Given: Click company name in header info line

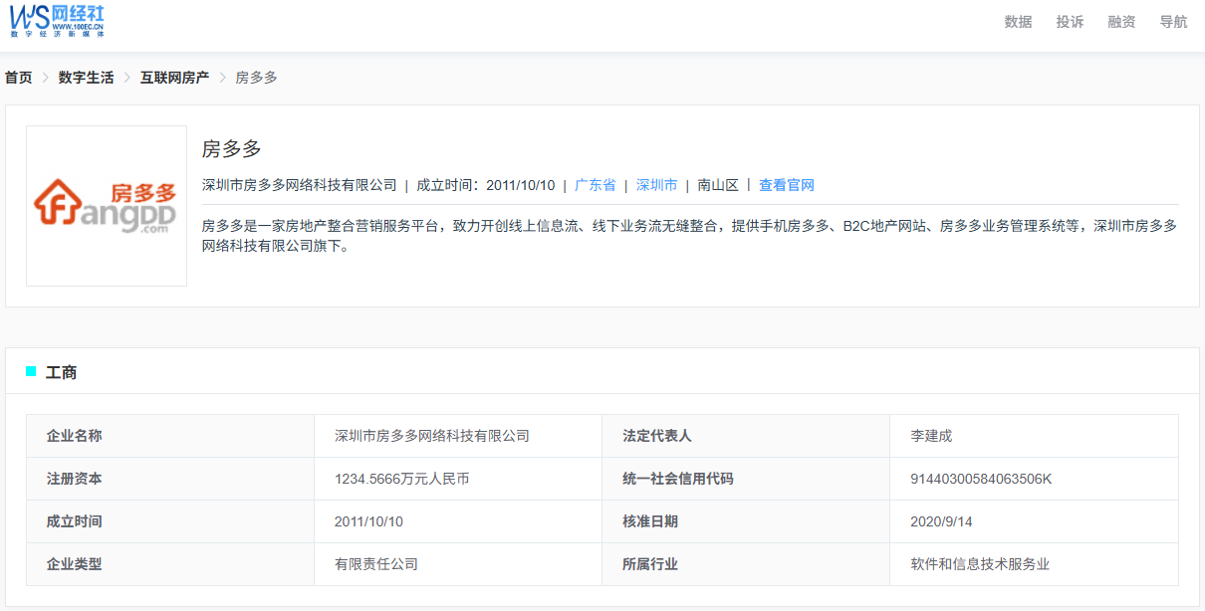Looking at the screenshot, I should [299, 185].
